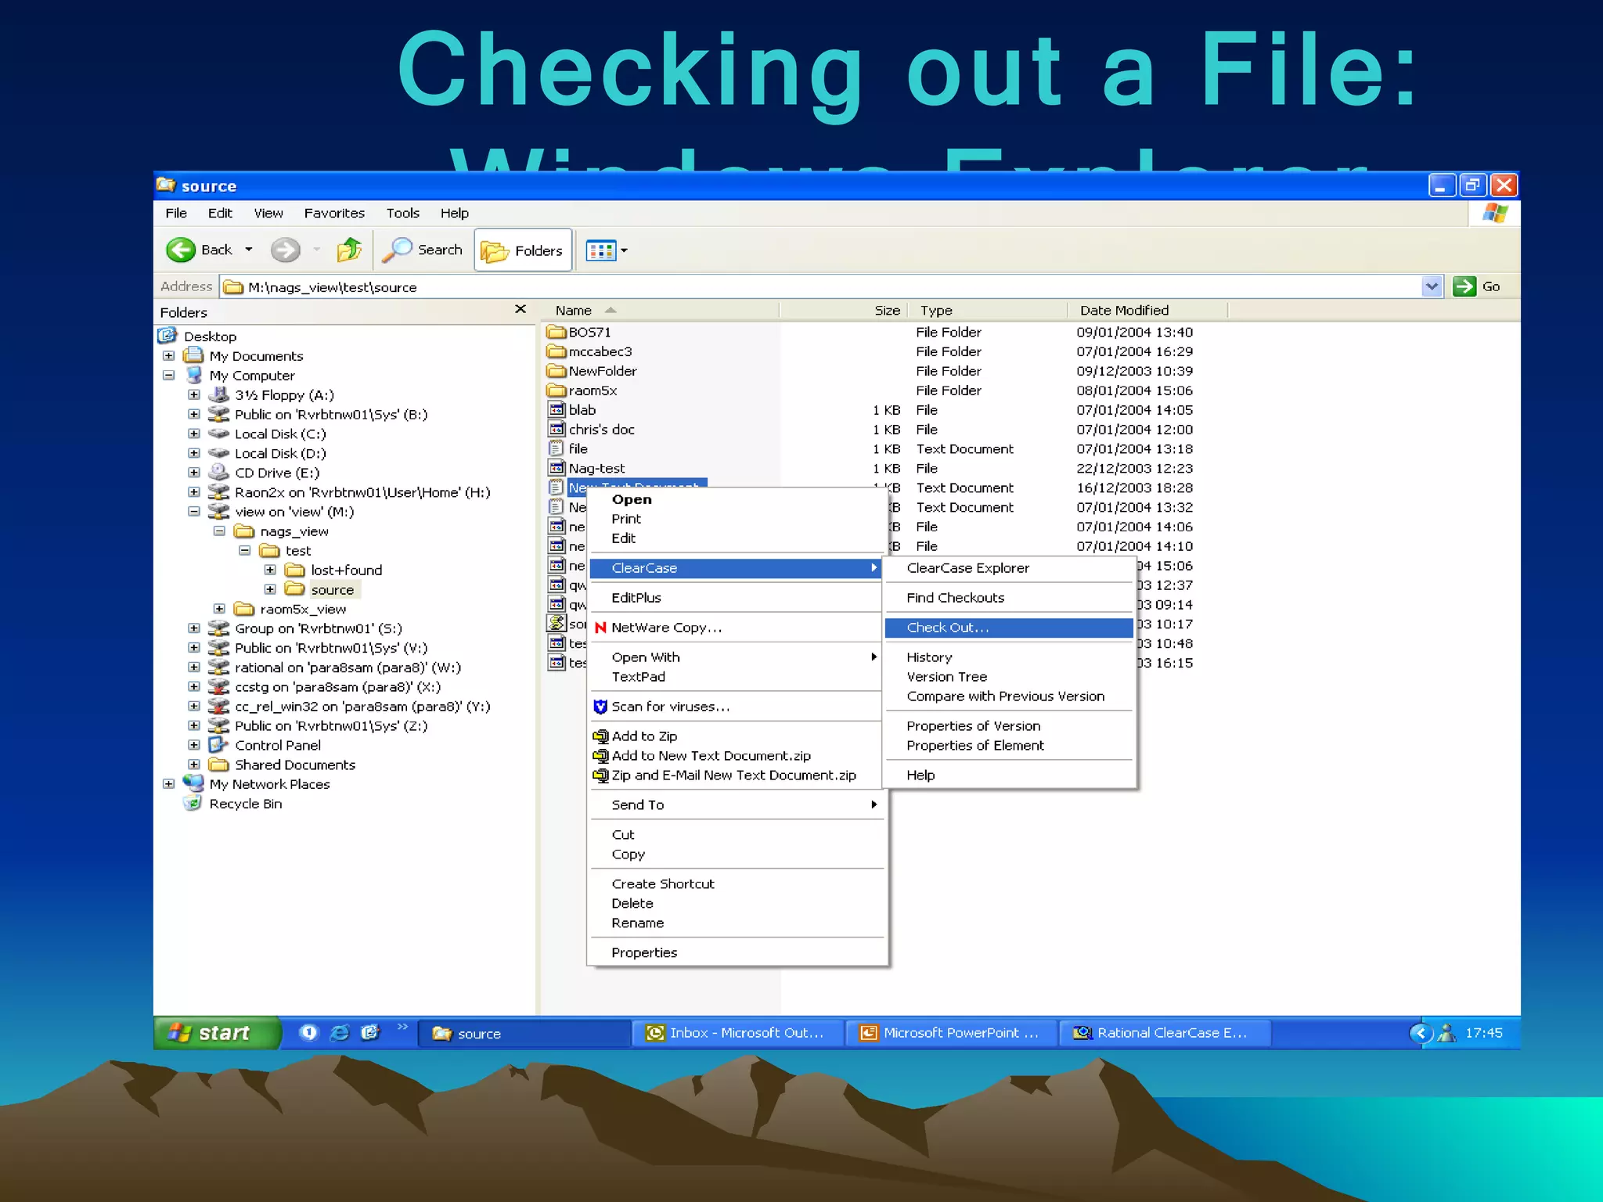This screenshot has height=1202, width=1603.
Task: Select the Control Panel icon
Action: 218,744
